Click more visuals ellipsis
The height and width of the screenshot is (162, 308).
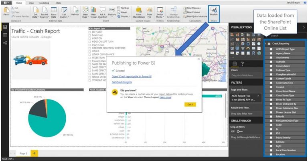232,57
